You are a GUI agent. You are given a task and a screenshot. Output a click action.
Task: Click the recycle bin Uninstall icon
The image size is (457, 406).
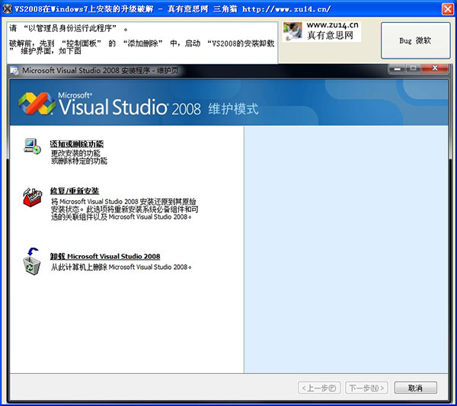pyautogui.click(x=31, y=261)
